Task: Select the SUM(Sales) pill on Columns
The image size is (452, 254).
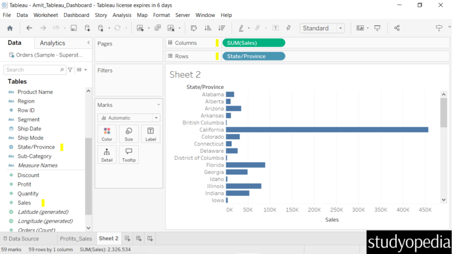Action: coord(254,43)
